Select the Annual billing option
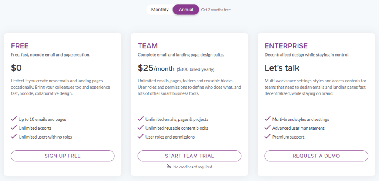This screenshot has height=181, width=379. [186, 10]
